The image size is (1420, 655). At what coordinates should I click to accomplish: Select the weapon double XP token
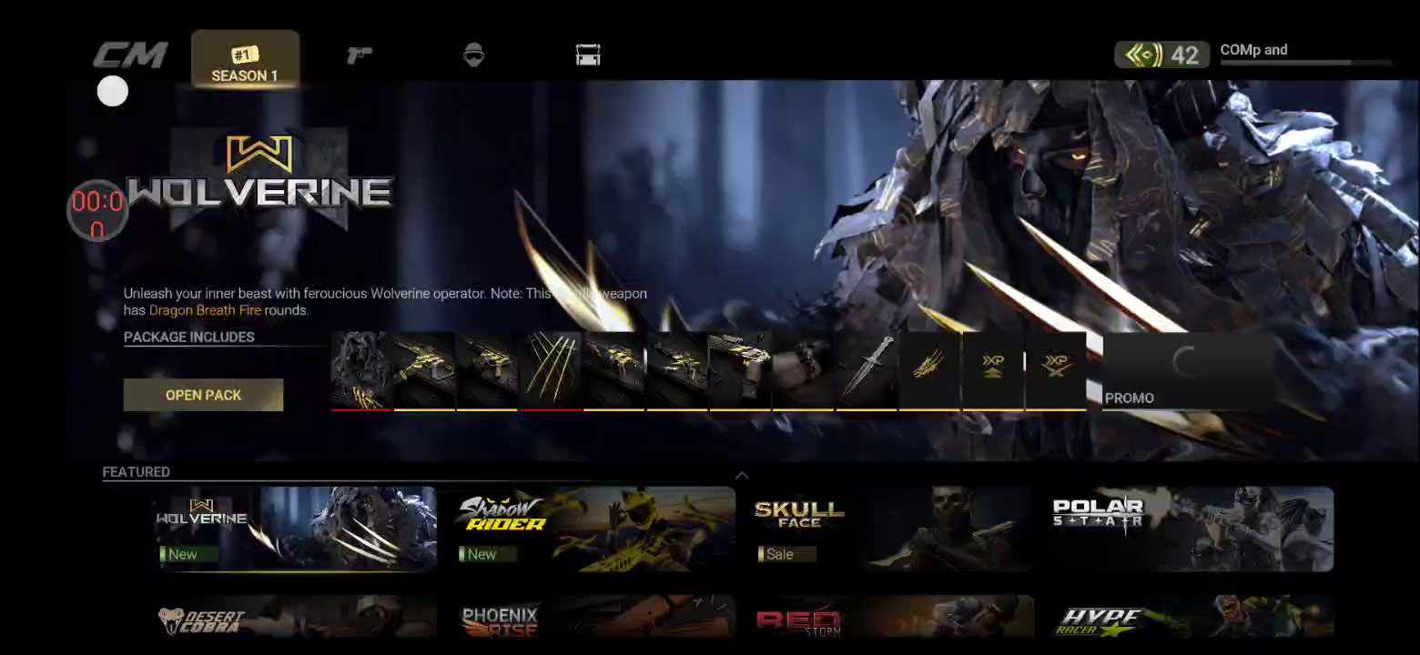pyautogui.click(x=1056, y=371)
